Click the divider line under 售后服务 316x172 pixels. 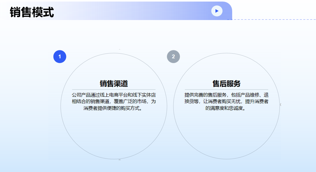click(x=226, y=90)
